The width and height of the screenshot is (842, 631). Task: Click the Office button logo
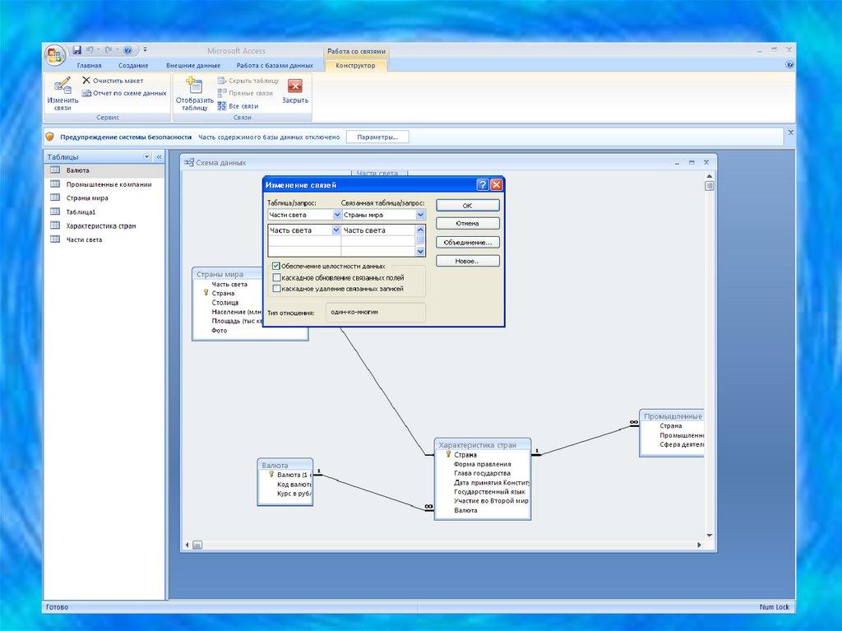pyautogui.click(x=54, y=55)
